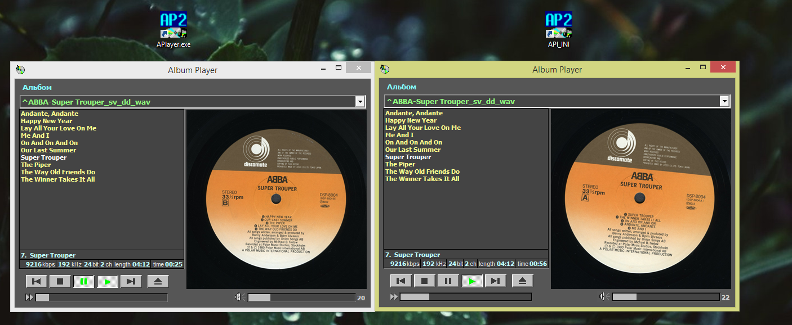
Task: Toggle the green play button in right player
Action: point(472,281)
